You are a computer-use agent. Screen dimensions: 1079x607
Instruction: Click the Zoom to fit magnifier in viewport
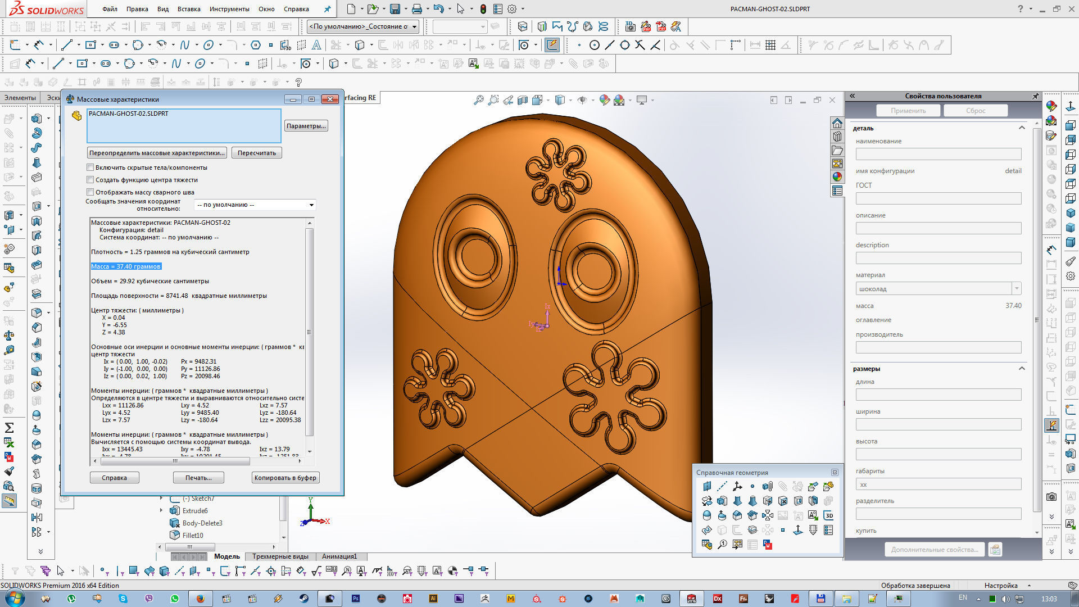tap(478, 100)
